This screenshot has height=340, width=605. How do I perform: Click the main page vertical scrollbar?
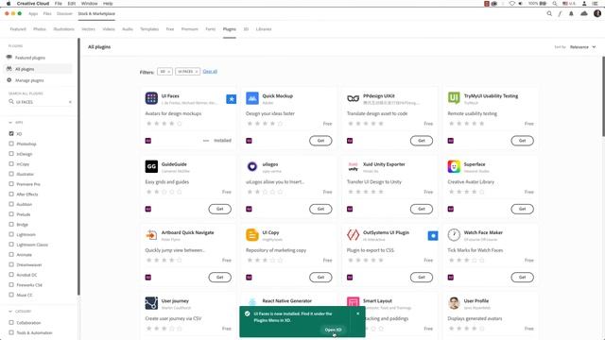pos(603,96)
